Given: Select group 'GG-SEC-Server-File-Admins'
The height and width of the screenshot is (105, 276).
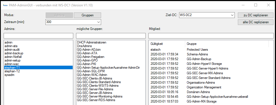Looking at the screenshot, I should [x=111, y=89].
